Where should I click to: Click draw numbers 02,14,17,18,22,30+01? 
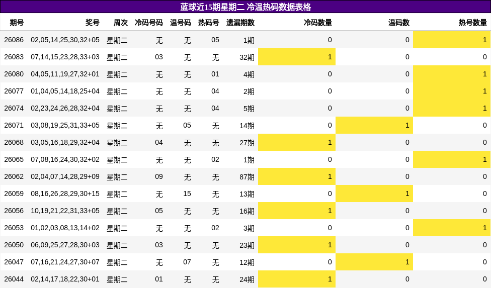[x=65, y=279]
